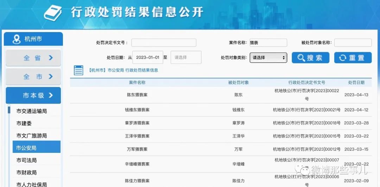Click the list document icon above results
This screenshot has height=187, width=380.
78,70
